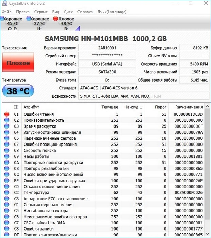This screenshot has height=238, width=211.
Task: Click the CrystalDiskInfo icon in the title bar
Action: 4,4
